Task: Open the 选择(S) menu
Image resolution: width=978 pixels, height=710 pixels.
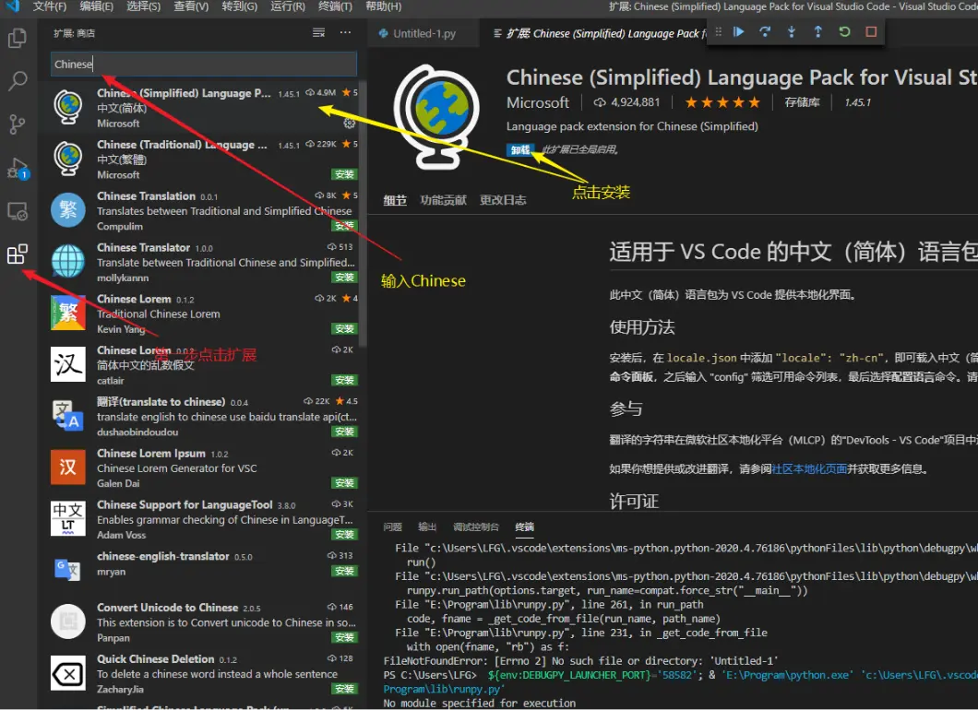Action: [x=143, y=6]
